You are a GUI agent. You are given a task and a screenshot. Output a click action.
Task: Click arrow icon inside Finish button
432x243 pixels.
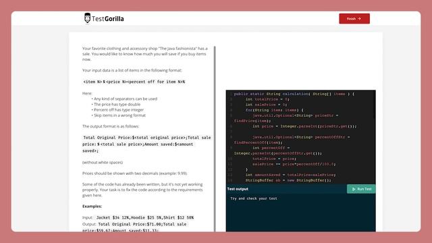point(359,19)
